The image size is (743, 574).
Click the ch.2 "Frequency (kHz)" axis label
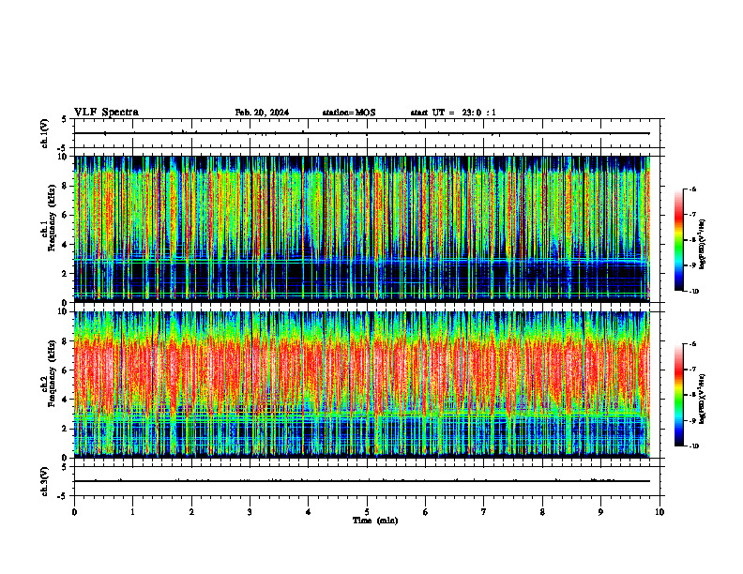tap(52, 373)
